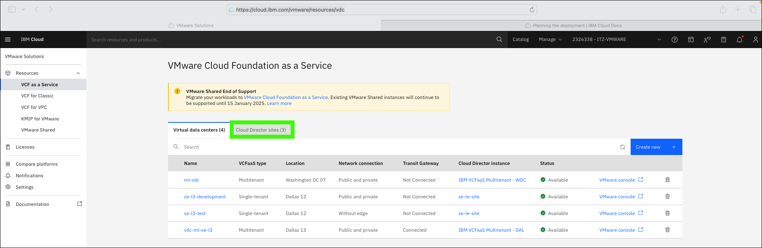The height and width of the screenshot is (248, 762).
Task: Click the IBM Cloud home logo text
Action: click(x=32, y=39)
